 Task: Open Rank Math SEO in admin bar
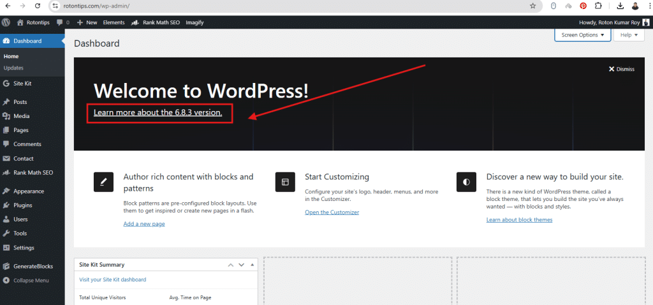(x=156, y=22)
